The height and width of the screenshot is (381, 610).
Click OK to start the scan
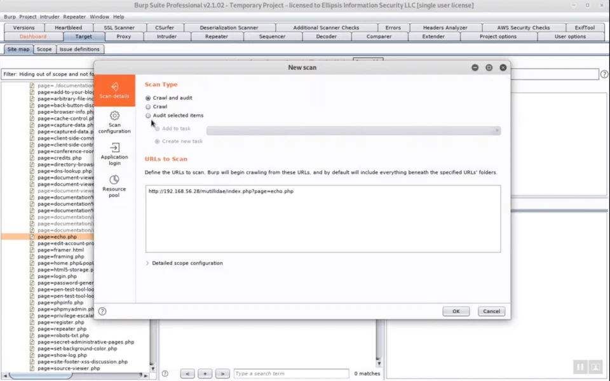[456, 311]
